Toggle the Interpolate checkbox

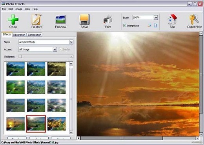(x=124, y=26)
